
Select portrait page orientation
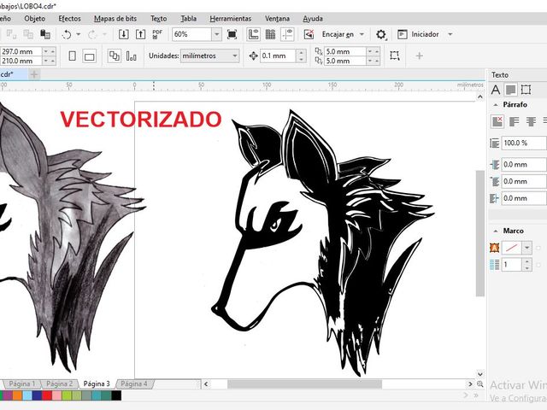(x=72, y=56)
